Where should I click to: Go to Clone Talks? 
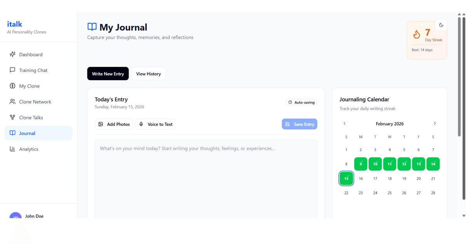(x=38, y=117)
